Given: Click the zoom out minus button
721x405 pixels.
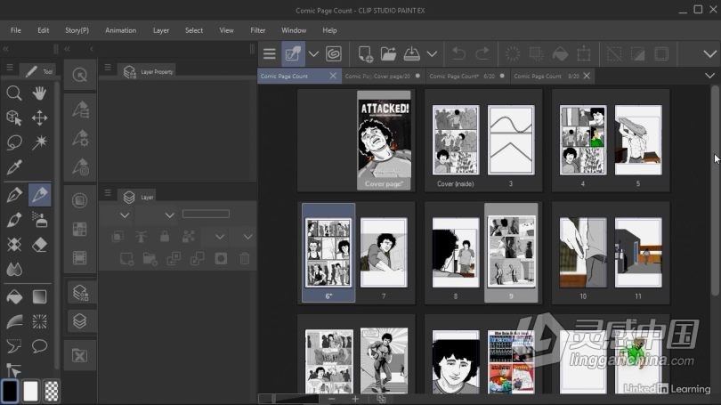Looking at the screenshot, I should 331,399.
